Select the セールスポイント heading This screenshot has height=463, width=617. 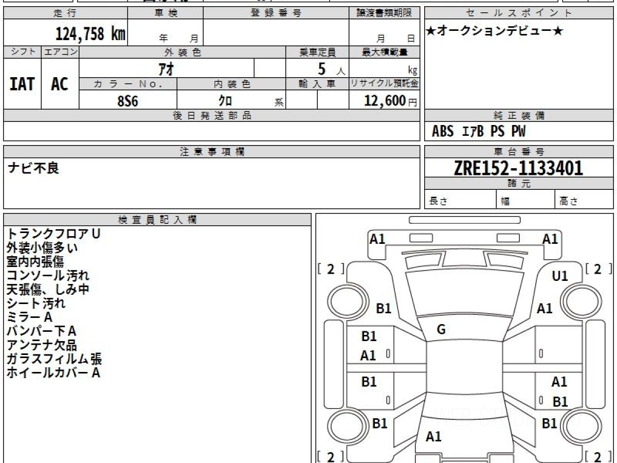coord(519,13)
